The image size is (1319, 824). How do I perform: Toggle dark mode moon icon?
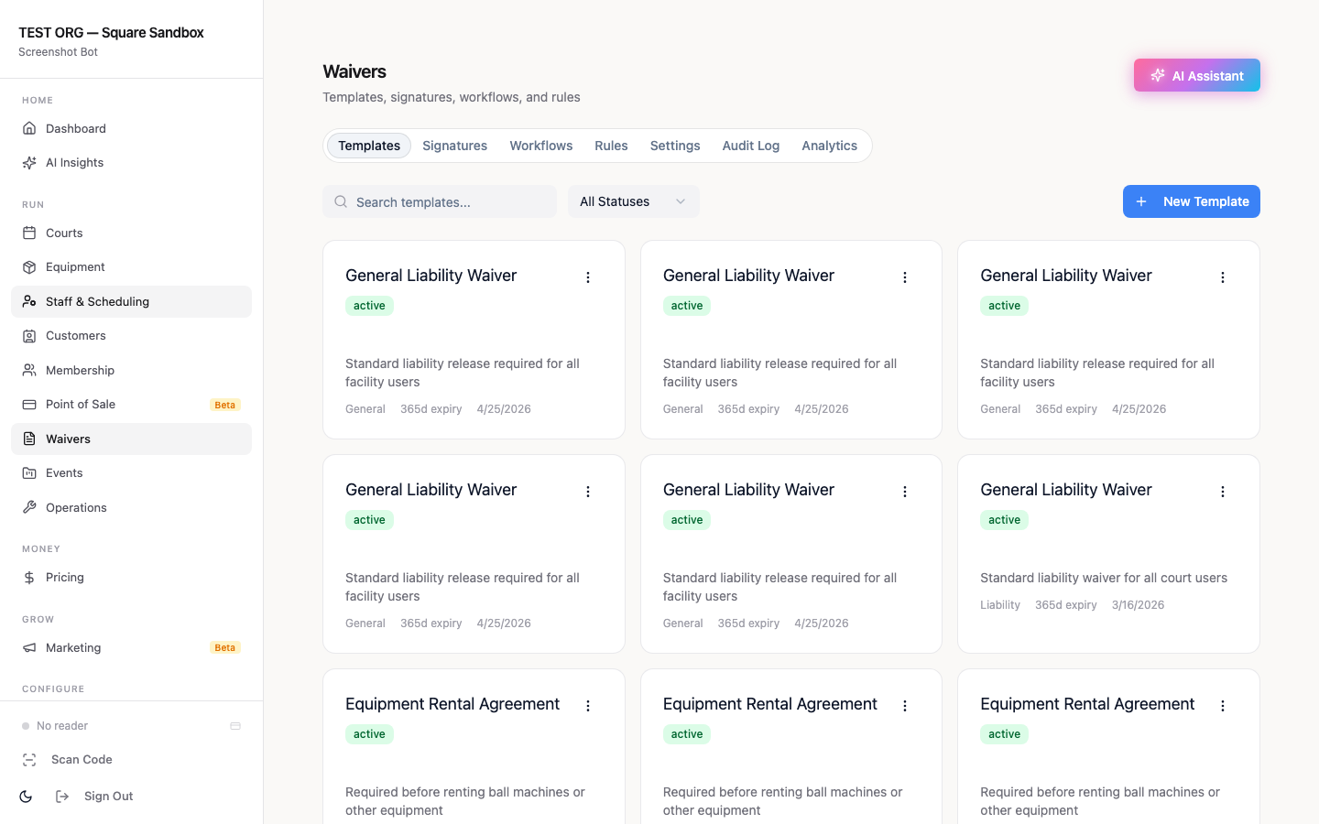tap(26, 797)
